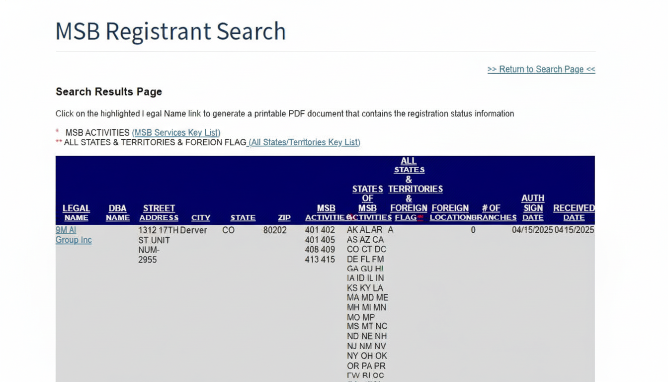Sort by the RECEIVED DATE column header
This screenshot has height=382, width=668.
click(574, 213)
